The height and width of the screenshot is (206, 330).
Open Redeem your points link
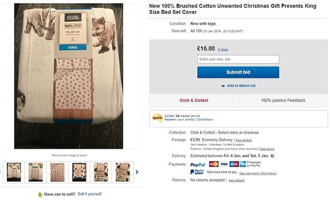click(179, 120)
